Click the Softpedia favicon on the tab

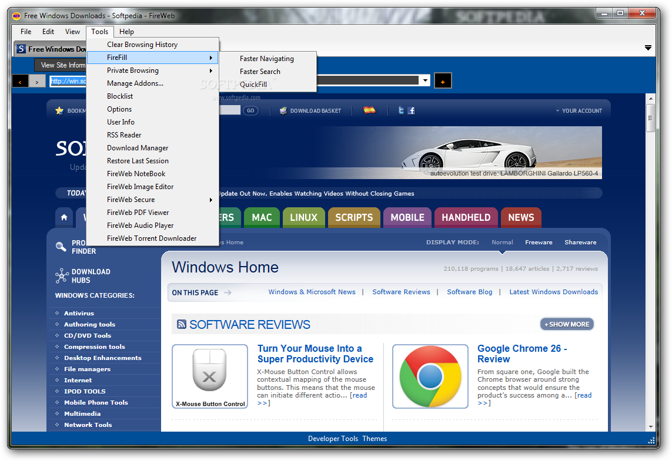click(x=21, y=49)
